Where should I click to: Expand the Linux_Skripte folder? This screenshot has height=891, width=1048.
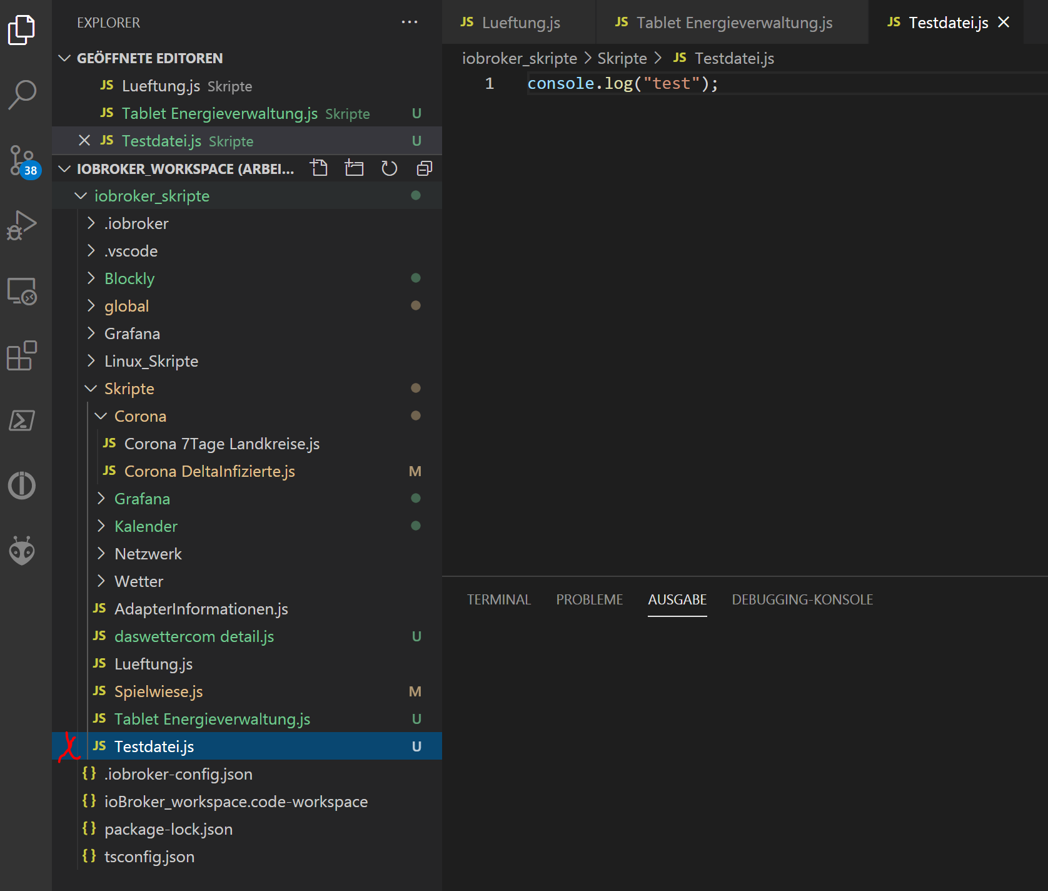tap(92, 361)
